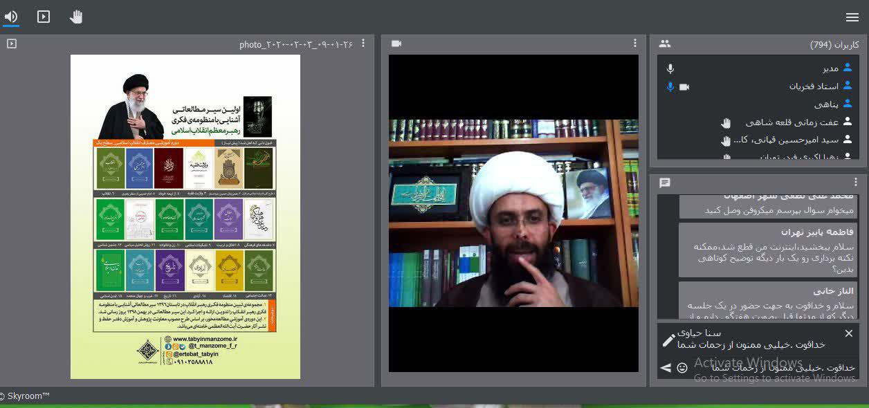Select user پناهی in the users list
Viewport: 869px width, 408px height.
826,104
